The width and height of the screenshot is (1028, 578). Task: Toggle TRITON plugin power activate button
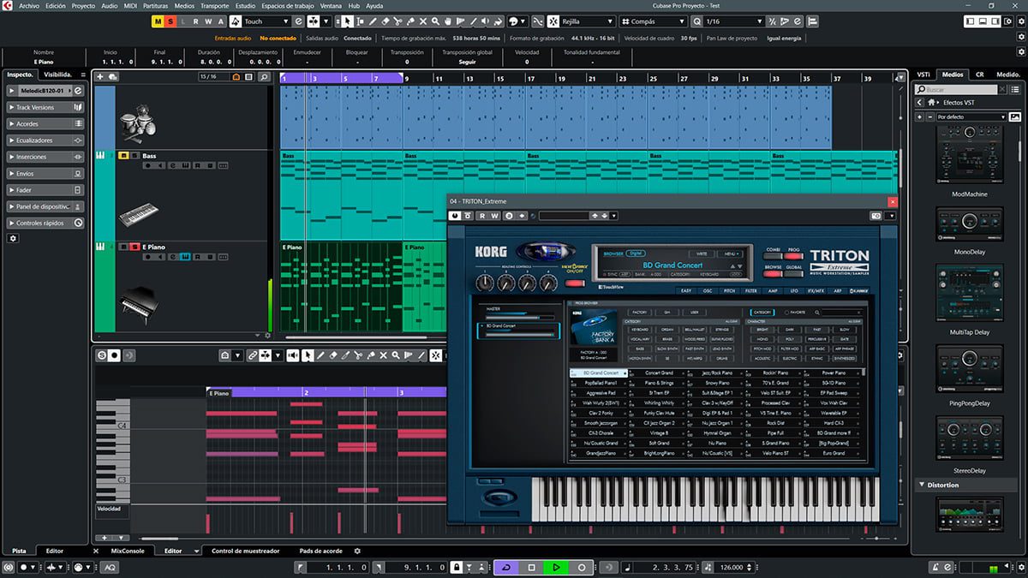pos(455,216)
